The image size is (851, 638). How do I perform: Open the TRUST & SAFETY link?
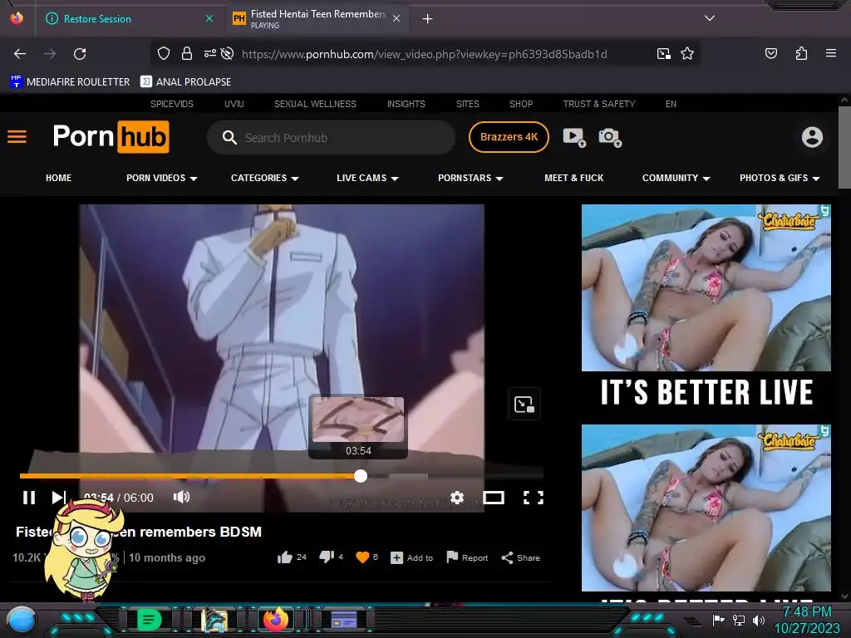(599, 104)
